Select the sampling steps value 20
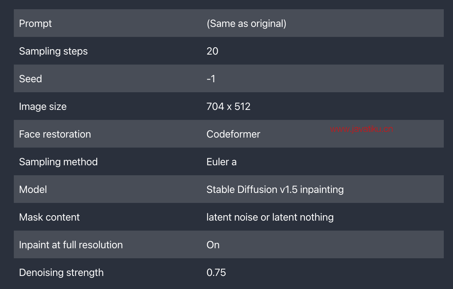 click(x=212, y=51)
